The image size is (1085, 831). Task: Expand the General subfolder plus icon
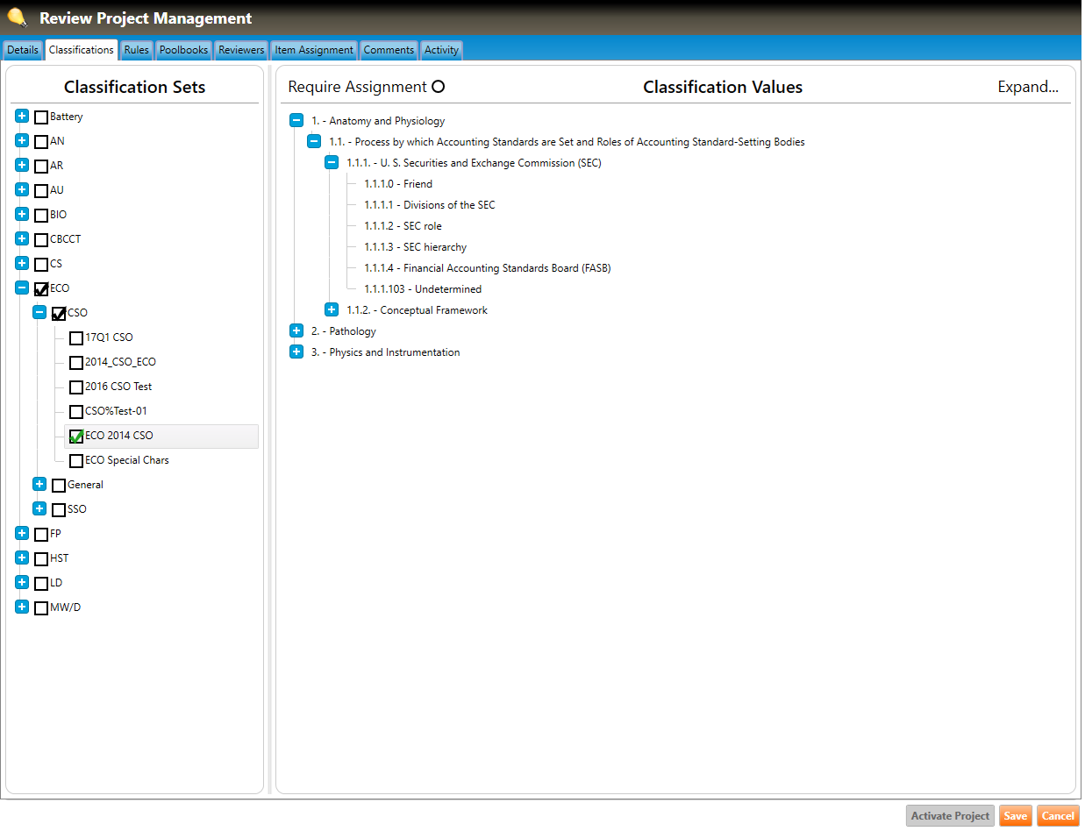(39, 485)
